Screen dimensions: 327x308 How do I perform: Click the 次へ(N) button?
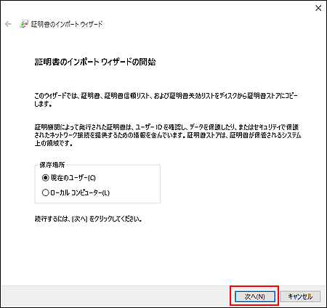pyautogui.click(x=255, y=296)
